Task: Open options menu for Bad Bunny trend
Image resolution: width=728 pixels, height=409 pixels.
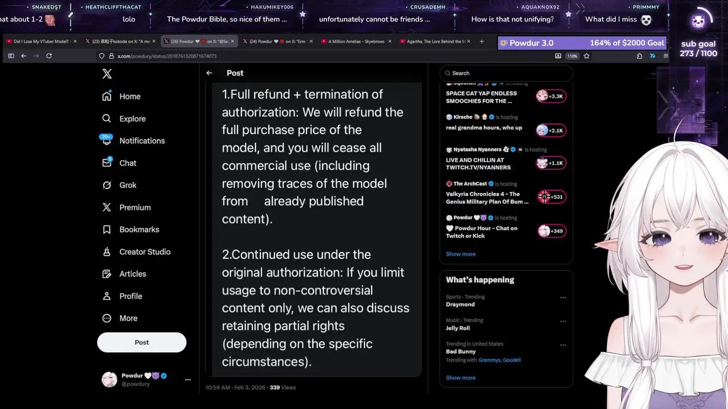Action: click(x=563, y=345)
